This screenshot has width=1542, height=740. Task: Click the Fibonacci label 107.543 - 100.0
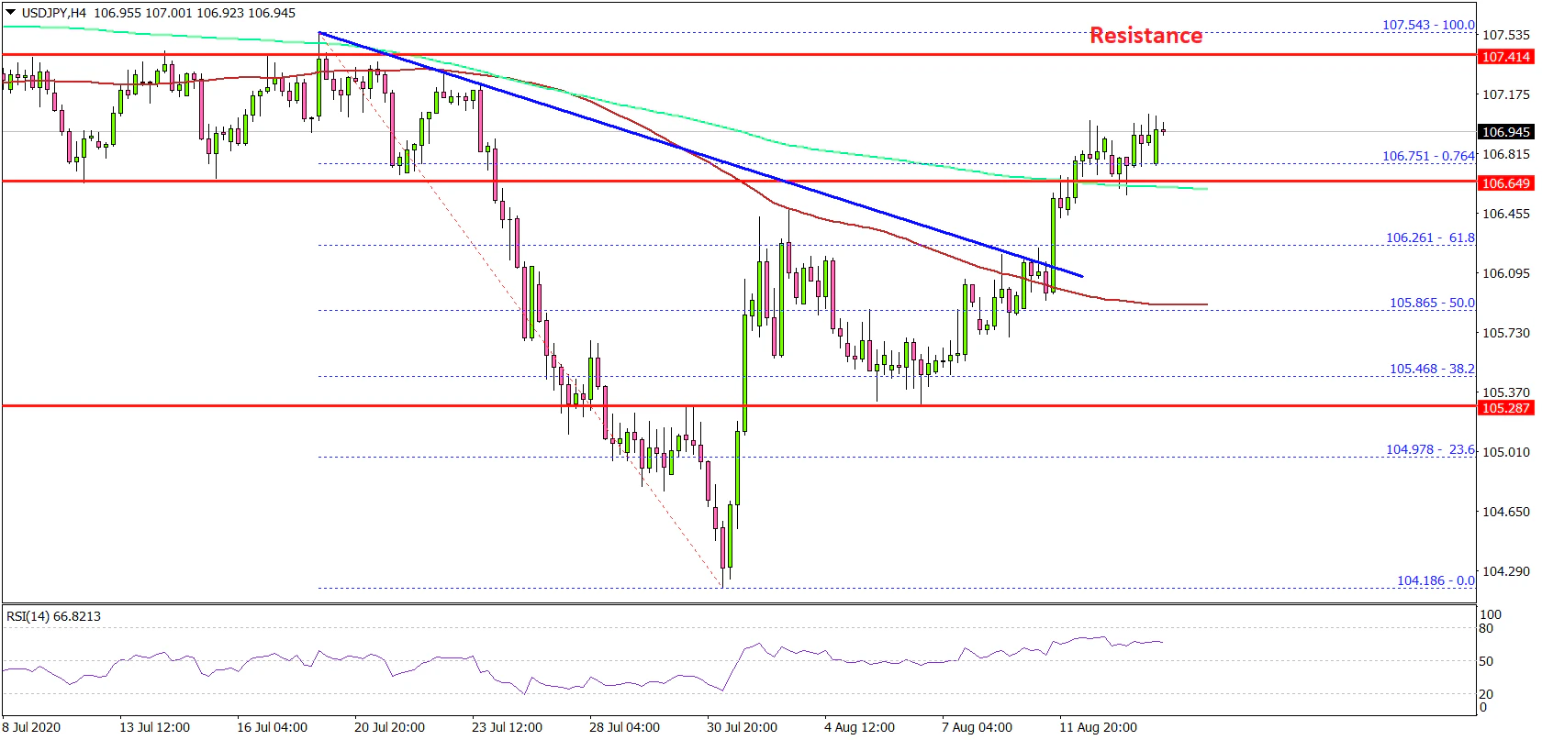point(1428,25)
